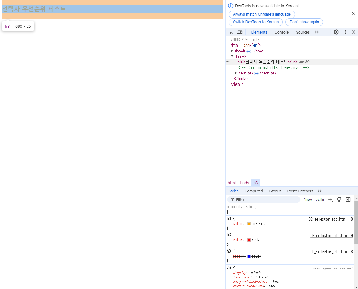
Task: Open the Event Listeners tab
Action: point(300,191)
